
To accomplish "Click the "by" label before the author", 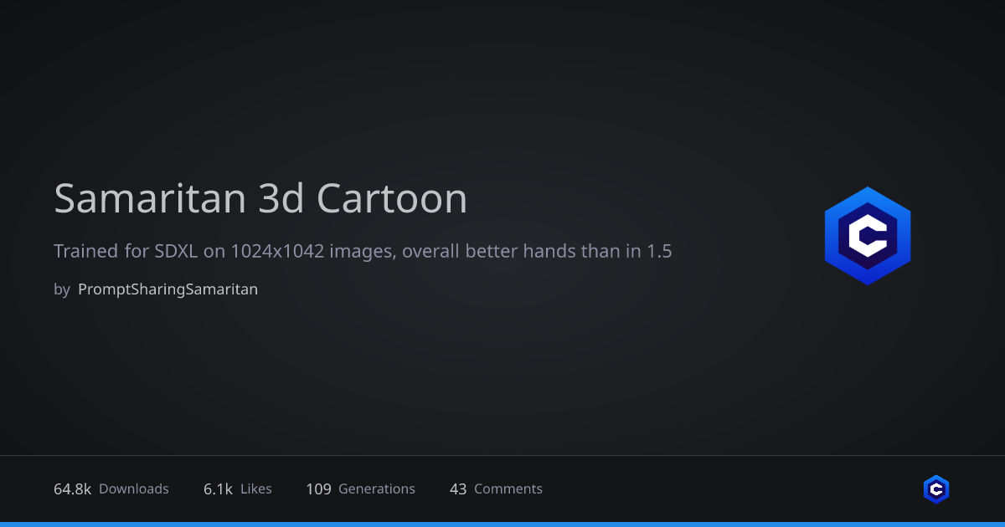I will pos(61,289).
